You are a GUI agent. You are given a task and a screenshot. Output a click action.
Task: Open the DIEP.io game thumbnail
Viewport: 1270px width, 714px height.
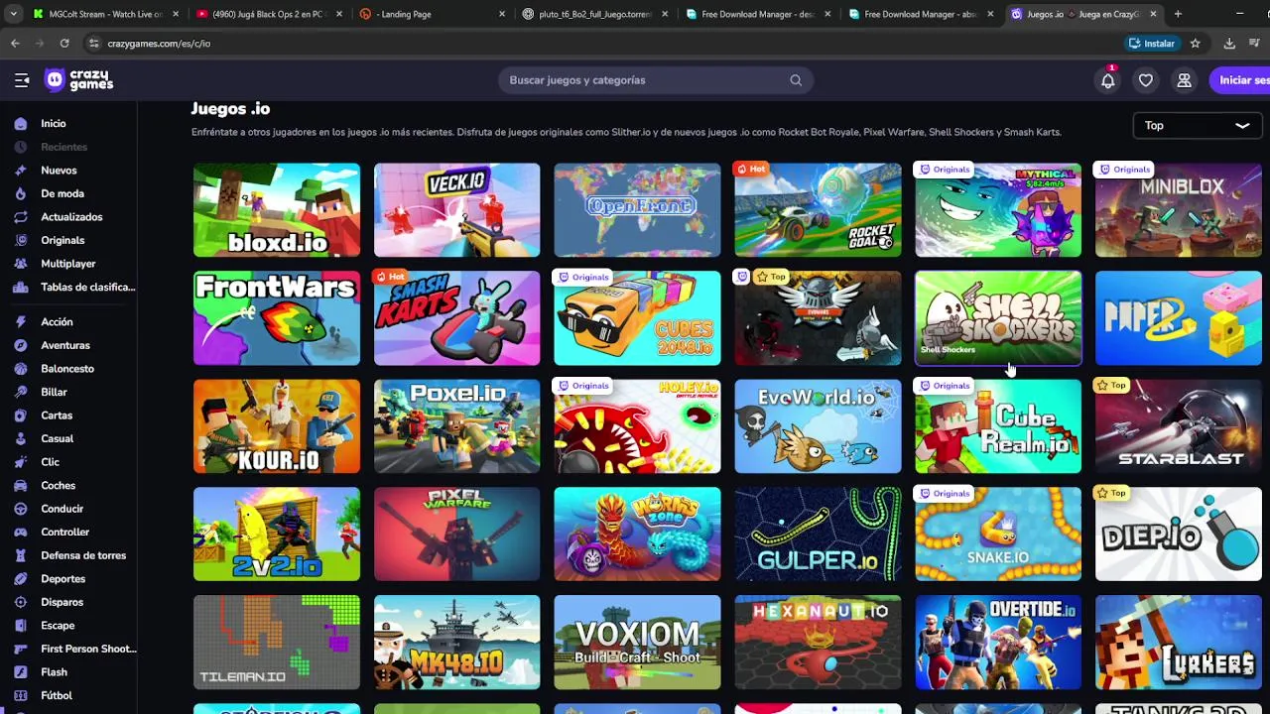[x=1179, y=535]
